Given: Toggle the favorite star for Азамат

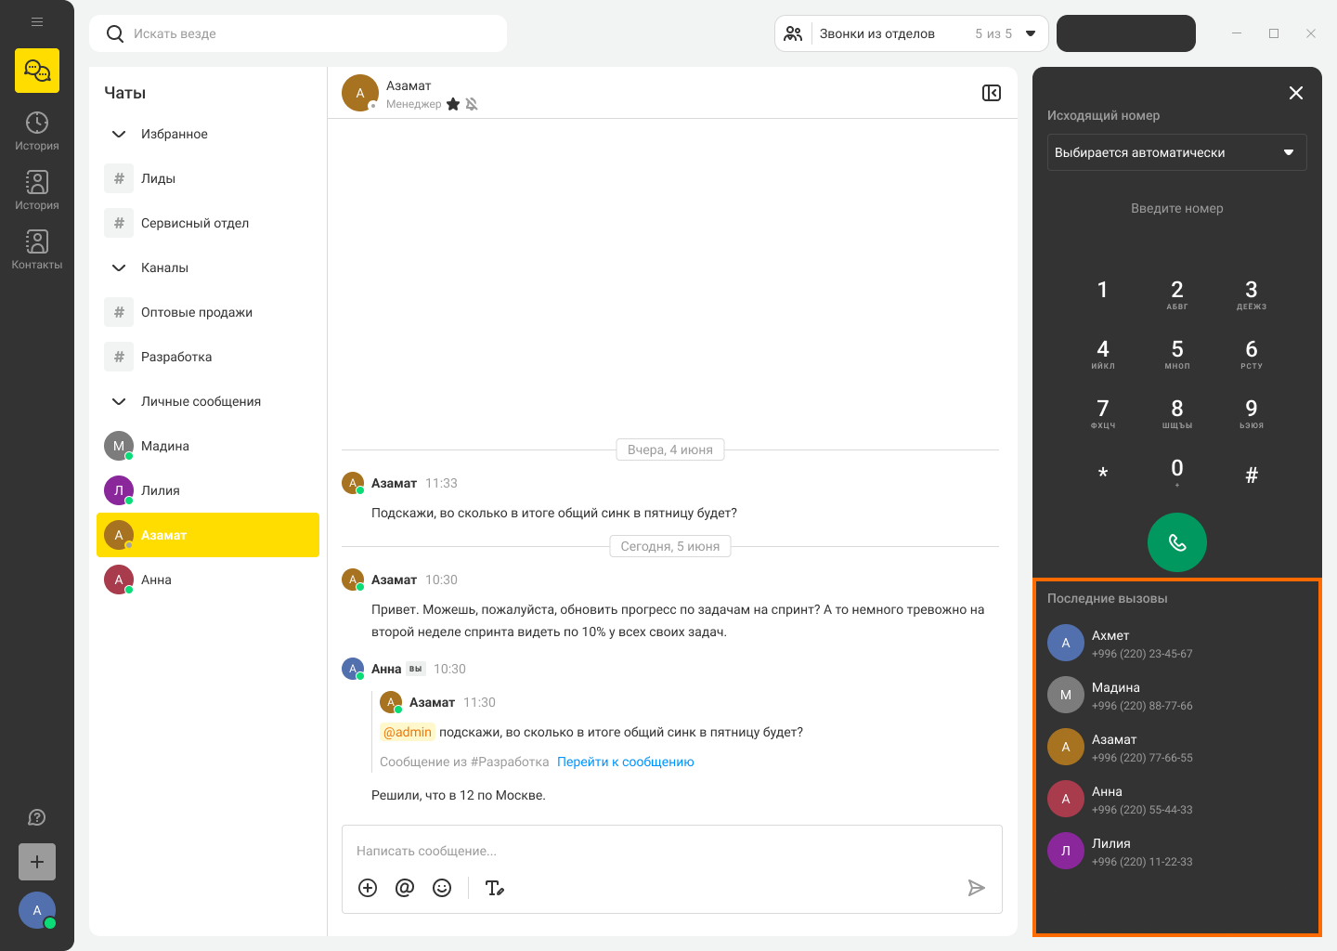Looking at the screenshot, I should [453, 104].
